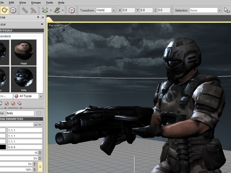Click the ellipsis browse button
This screenshot has height=173, width=231.
36,125
